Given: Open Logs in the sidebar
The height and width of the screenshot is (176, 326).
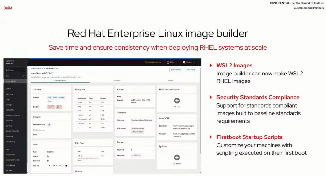Looking at the screenshot, I should pyautogui.click(x=8, y=100).
